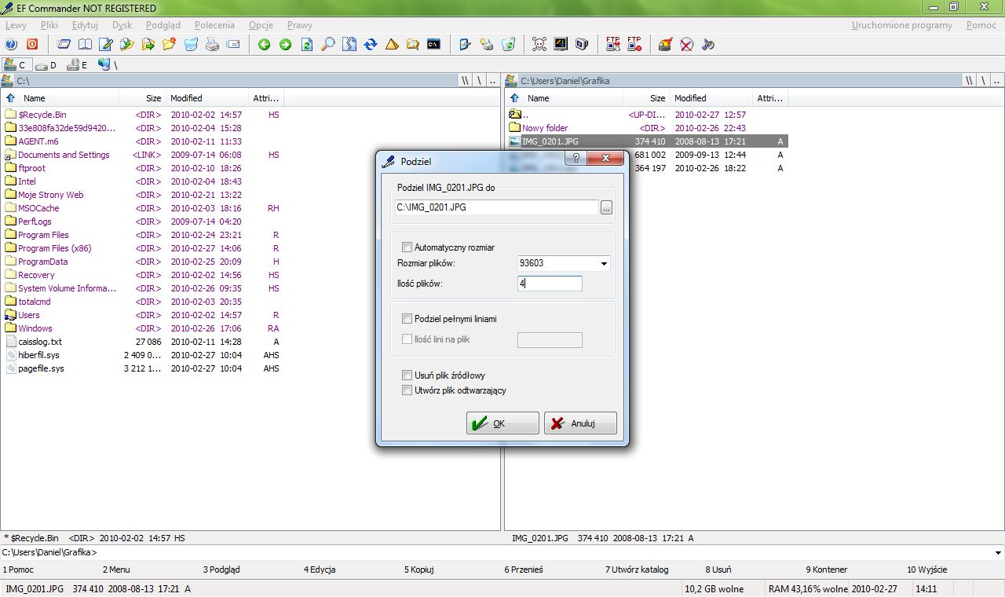This screenshot has width=1005, height=597.
Task: Select the ftproot folder row
Action: pos(142,168)
